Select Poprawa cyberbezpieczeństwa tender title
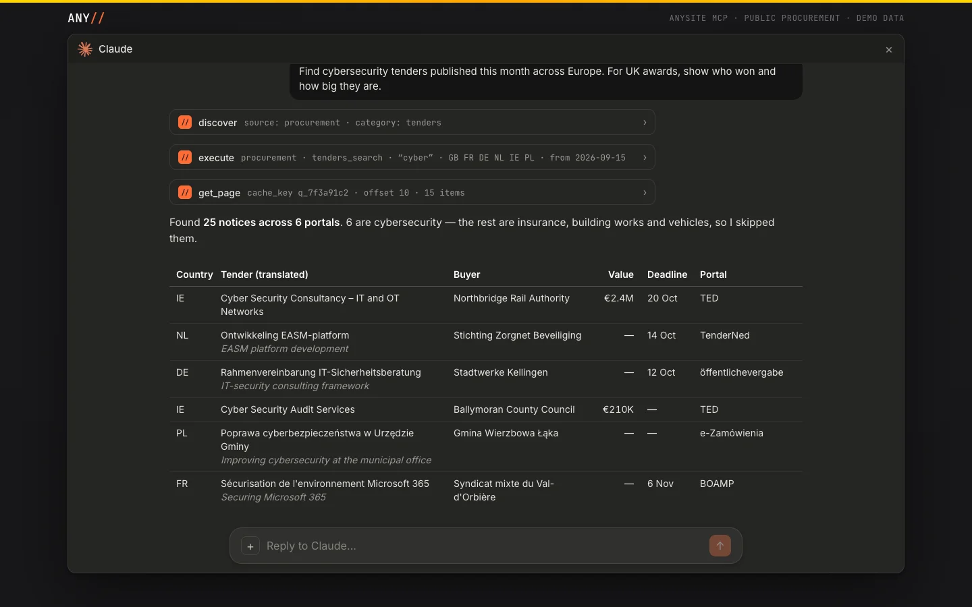This screenshot has height=607, width=972. coord(317,440)
